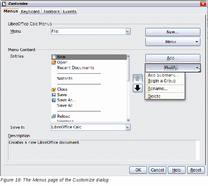208x186 pixels.
Task: Click the Close document icon in entries
Action: point(54,89)
